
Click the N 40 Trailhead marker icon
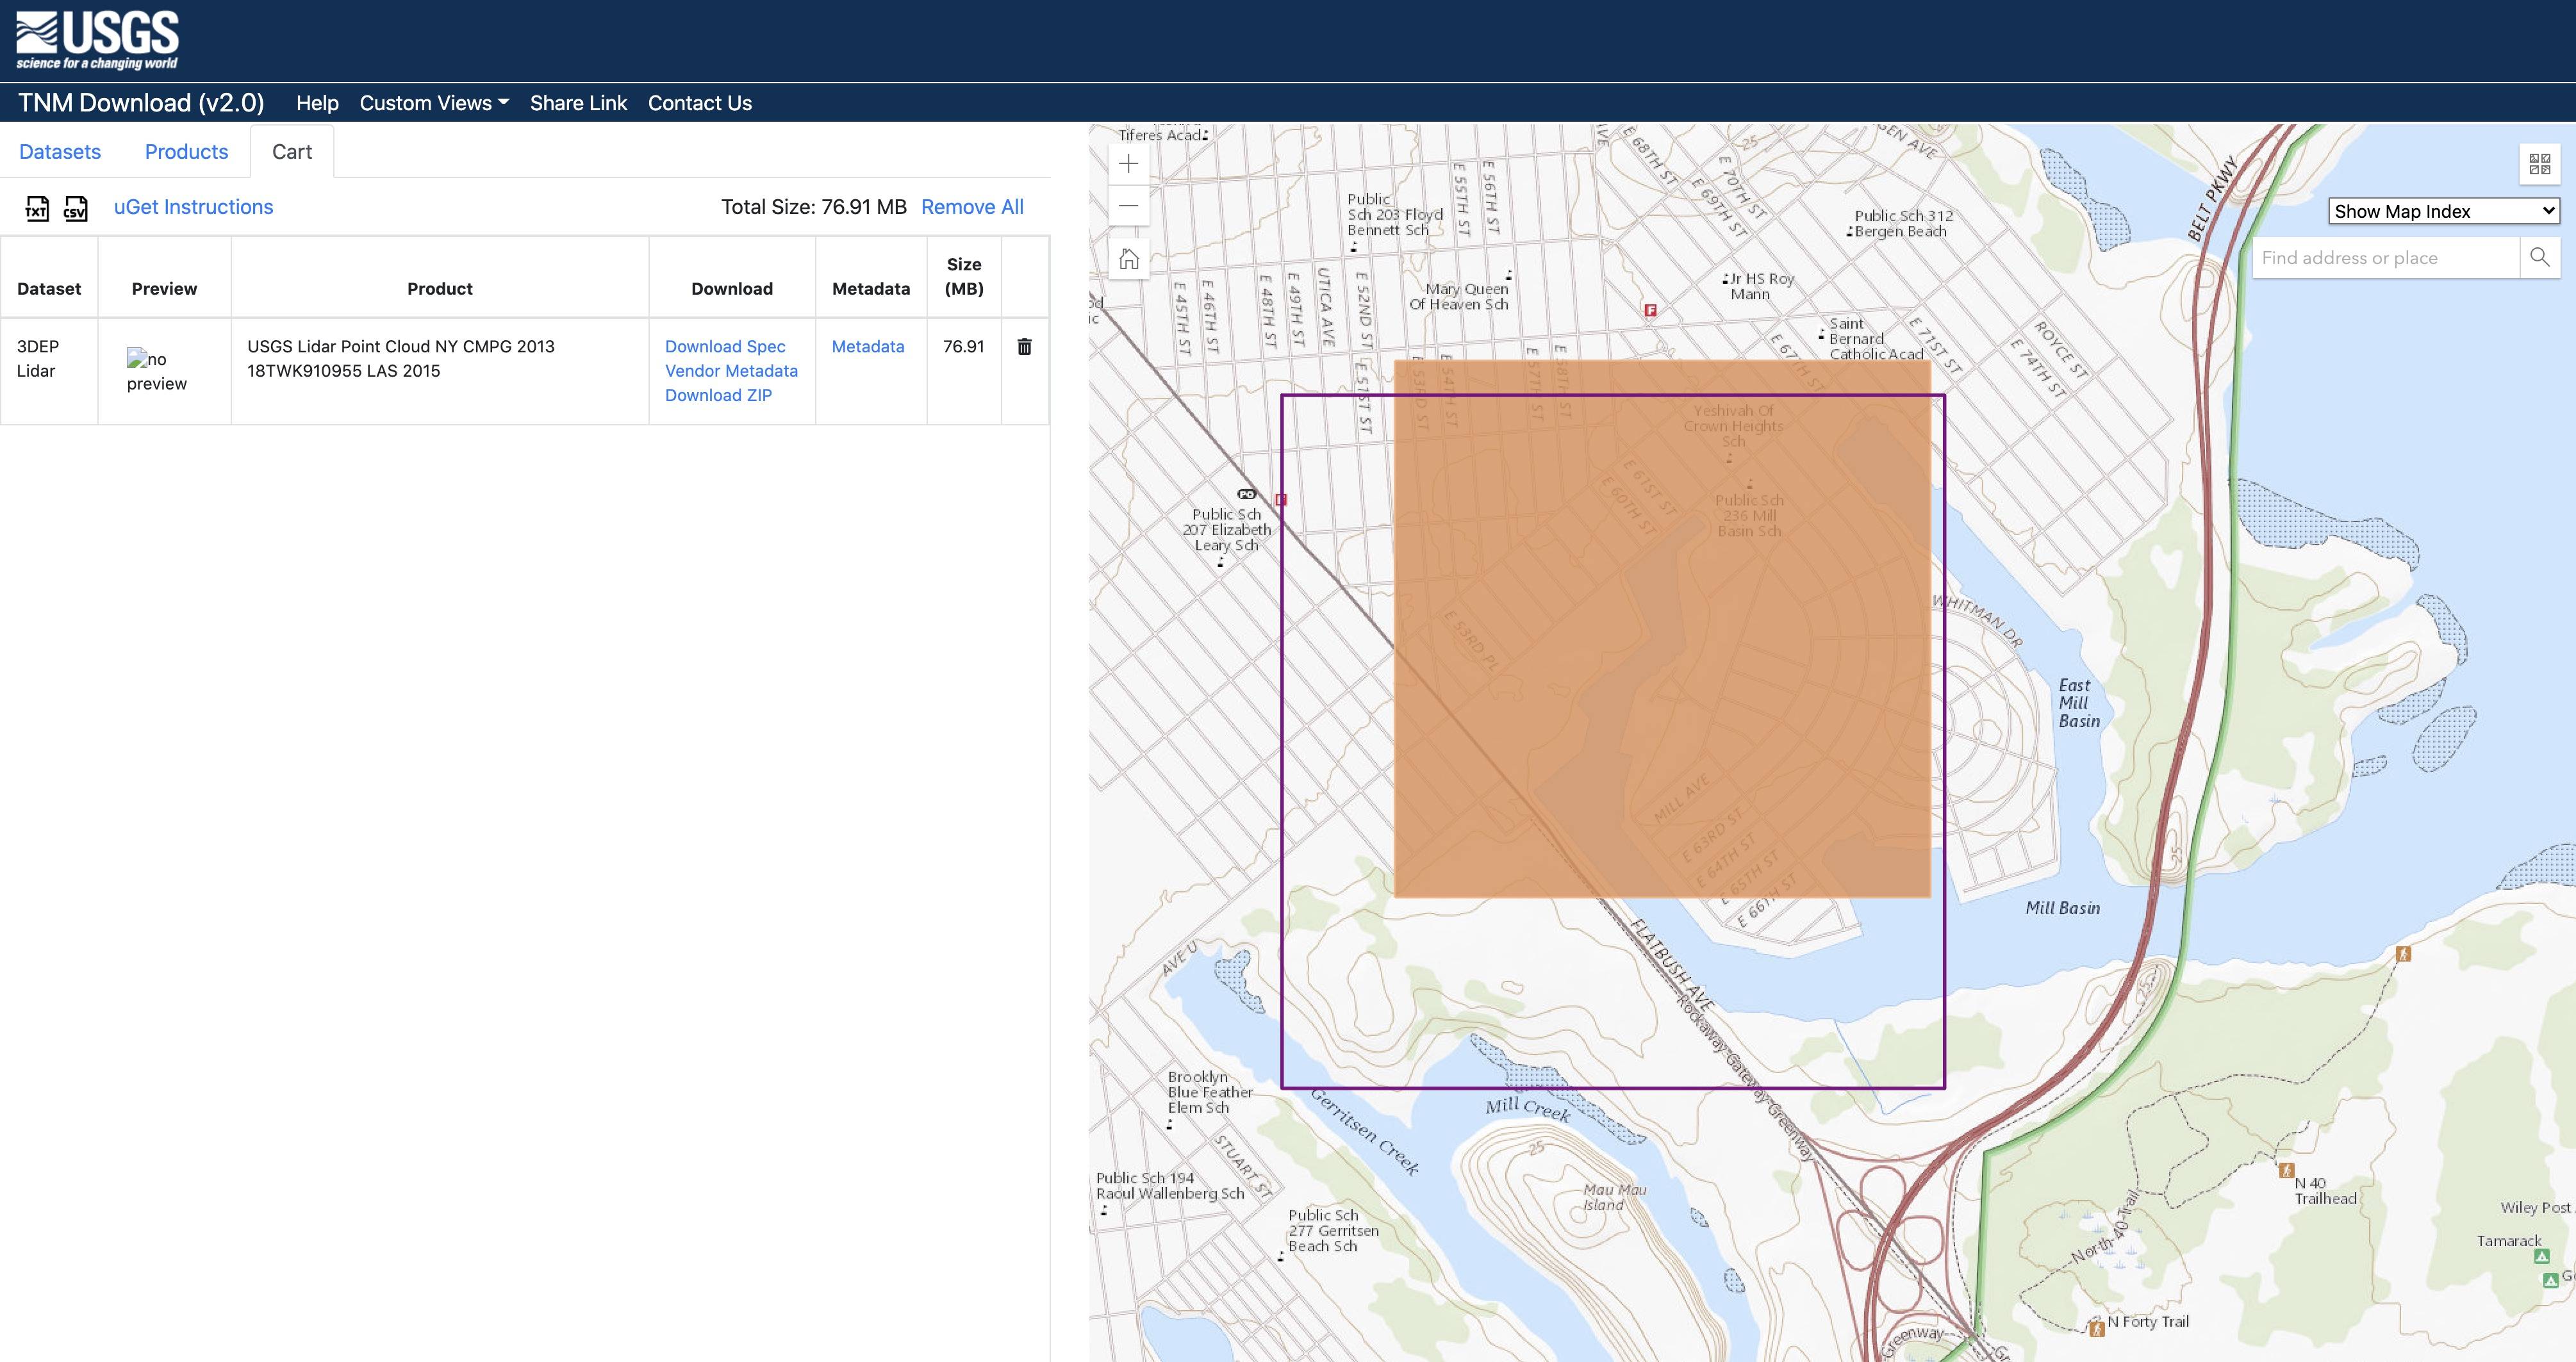[x=2286, y=1170]
